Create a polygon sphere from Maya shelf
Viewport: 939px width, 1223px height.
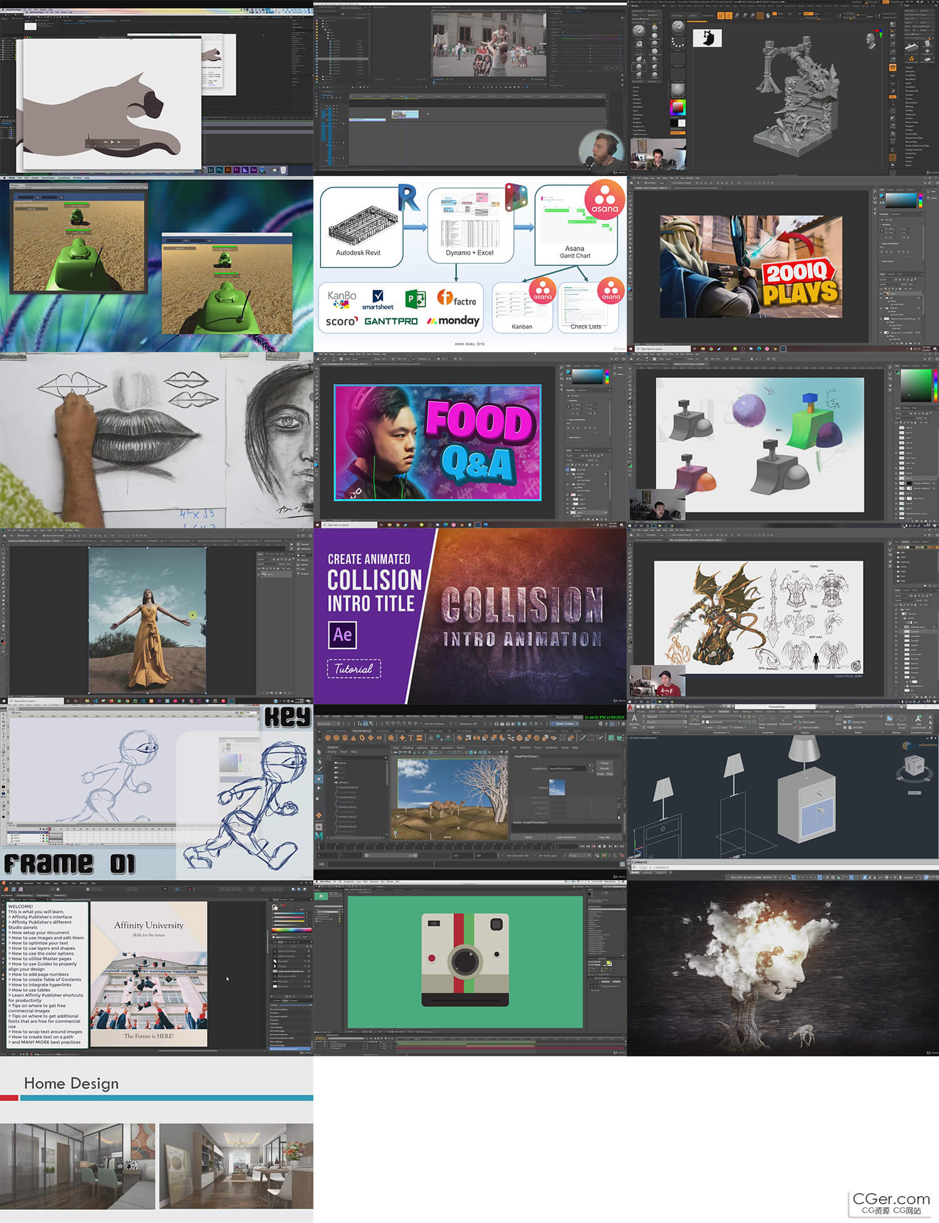click(328, 737)
